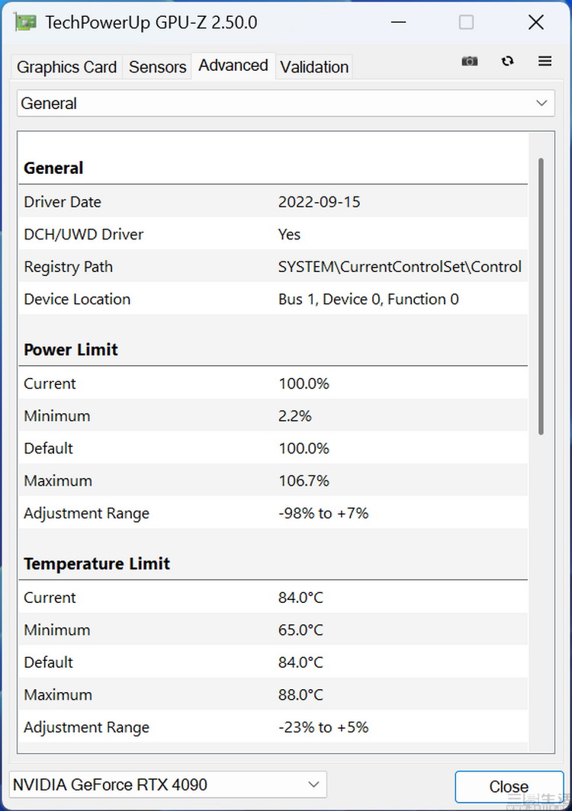Check for updates using the refresh icon
This screenshot has height=811, width=572.
coord(507,61)
